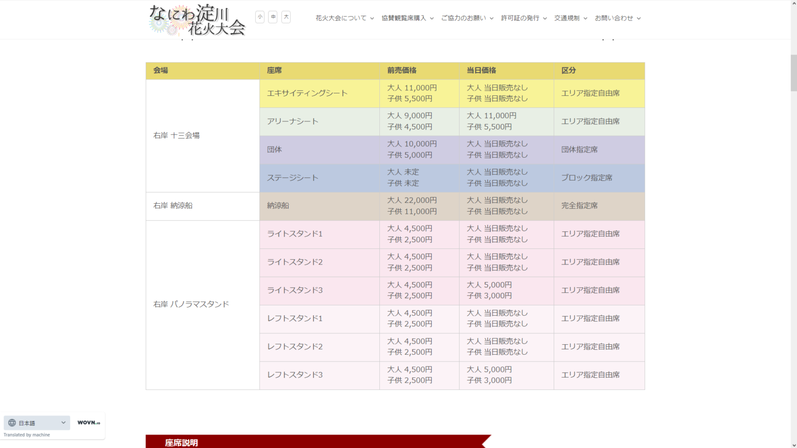797x448 pixels.
Task: Select the 大 large font size button
Action: pos(286,17)
